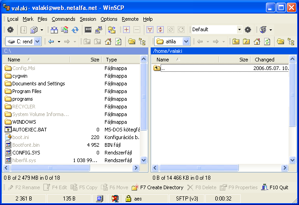Open the Remote menu
The width and height of the screenshot is (299, 205).
tap(130, 19)
